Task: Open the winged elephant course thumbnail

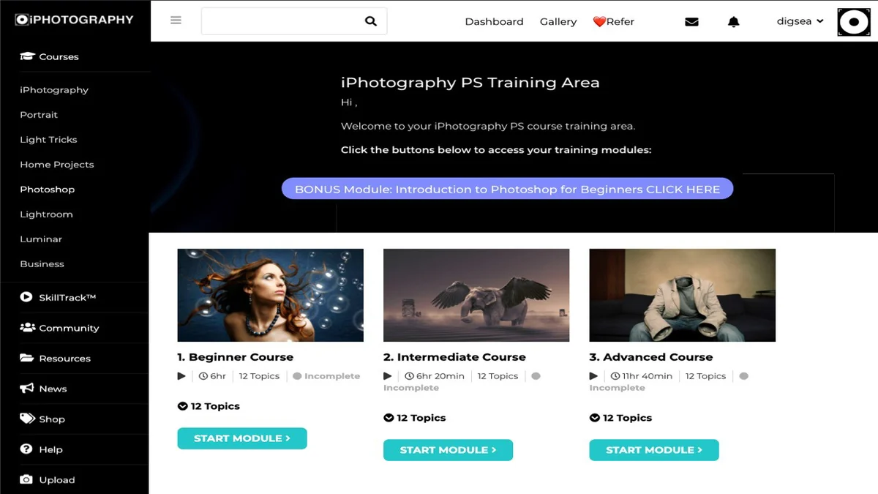Action: (x=476, y=295)
